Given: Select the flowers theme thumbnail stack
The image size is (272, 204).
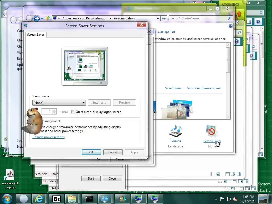Looking at the screenshot, I should pos(177,109).
